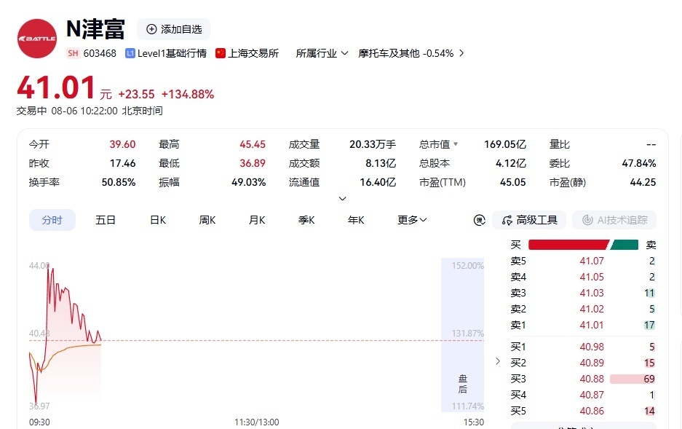The image size is (682, 429).
Task: Click the plus icon in 添加自选
Action: (151, 29)
